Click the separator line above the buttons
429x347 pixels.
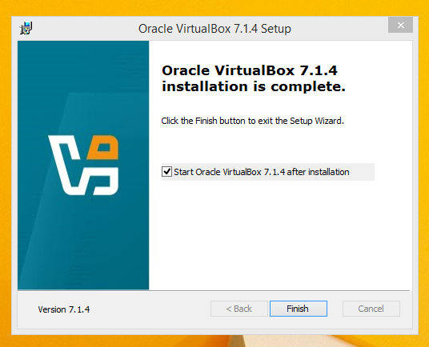(x=214, y=290)
